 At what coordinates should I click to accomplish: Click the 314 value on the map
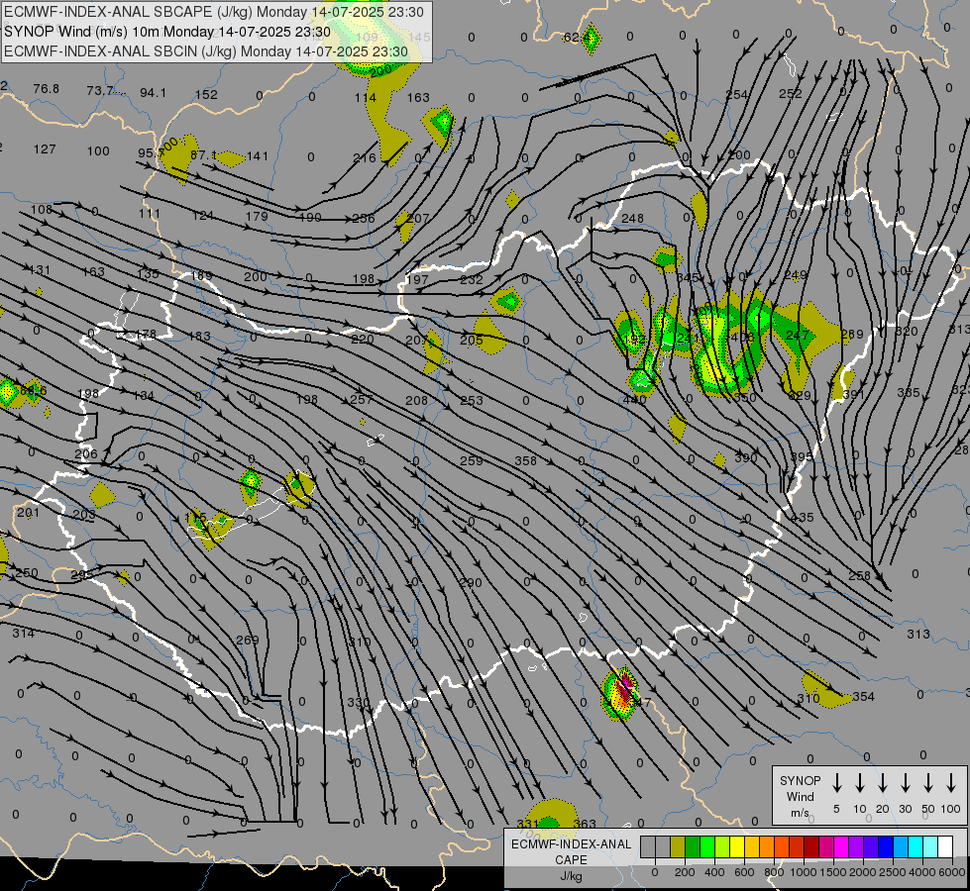point(24,634)
